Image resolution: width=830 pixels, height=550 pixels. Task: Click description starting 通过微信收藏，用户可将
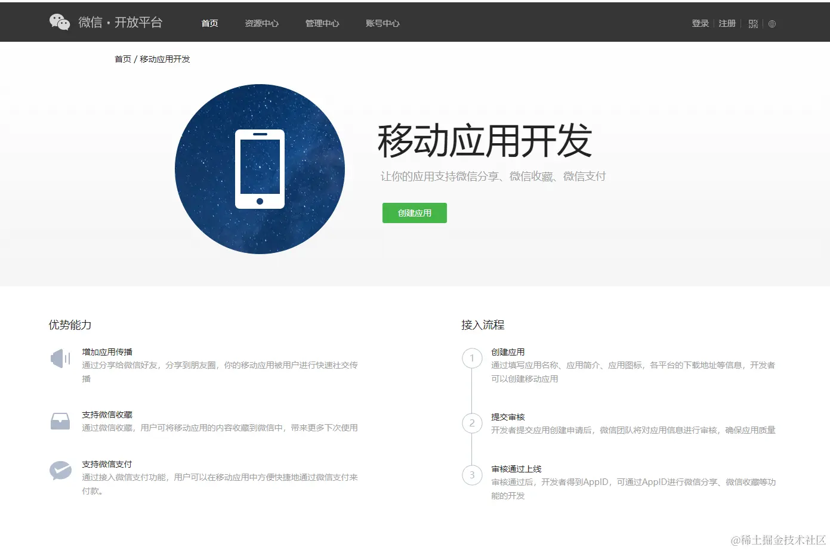click(x=220, y=428)
